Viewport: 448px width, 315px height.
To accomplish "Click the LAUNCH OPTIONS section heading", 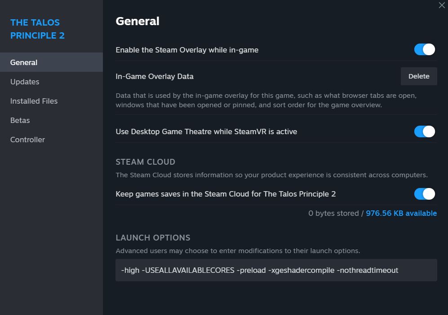I will click(153, 238).
